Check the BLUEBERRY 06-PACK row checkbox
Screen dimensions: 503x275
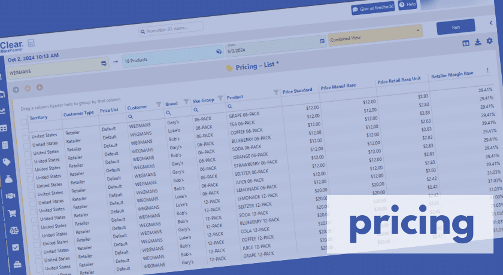tap(28, 163)
